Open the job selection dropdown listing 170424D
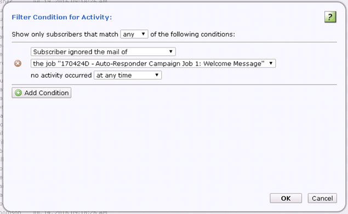Viewport: 348px width, 214px height. (153, 63)
